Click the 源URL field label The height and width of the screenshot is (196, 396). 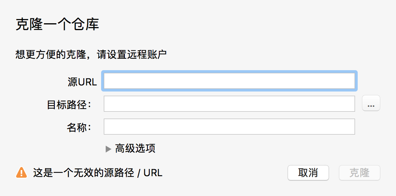click(82, 82)
